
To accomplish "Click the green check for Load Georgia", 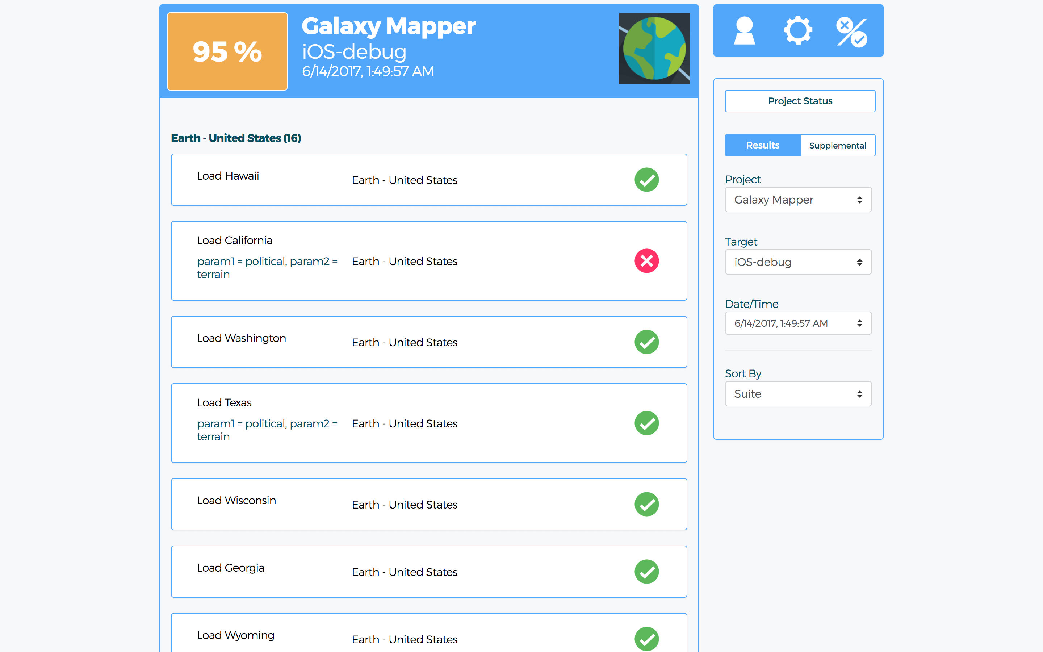I will 646,571.
